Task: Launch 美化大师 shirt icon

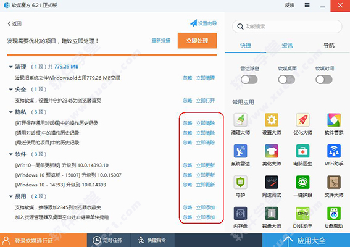Action: click(272, 151)
